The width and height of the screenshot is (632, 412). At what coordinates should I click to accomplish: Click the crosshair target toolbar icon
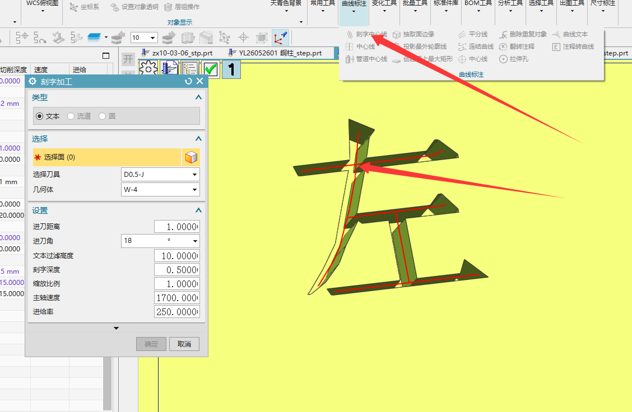(244, 38)
